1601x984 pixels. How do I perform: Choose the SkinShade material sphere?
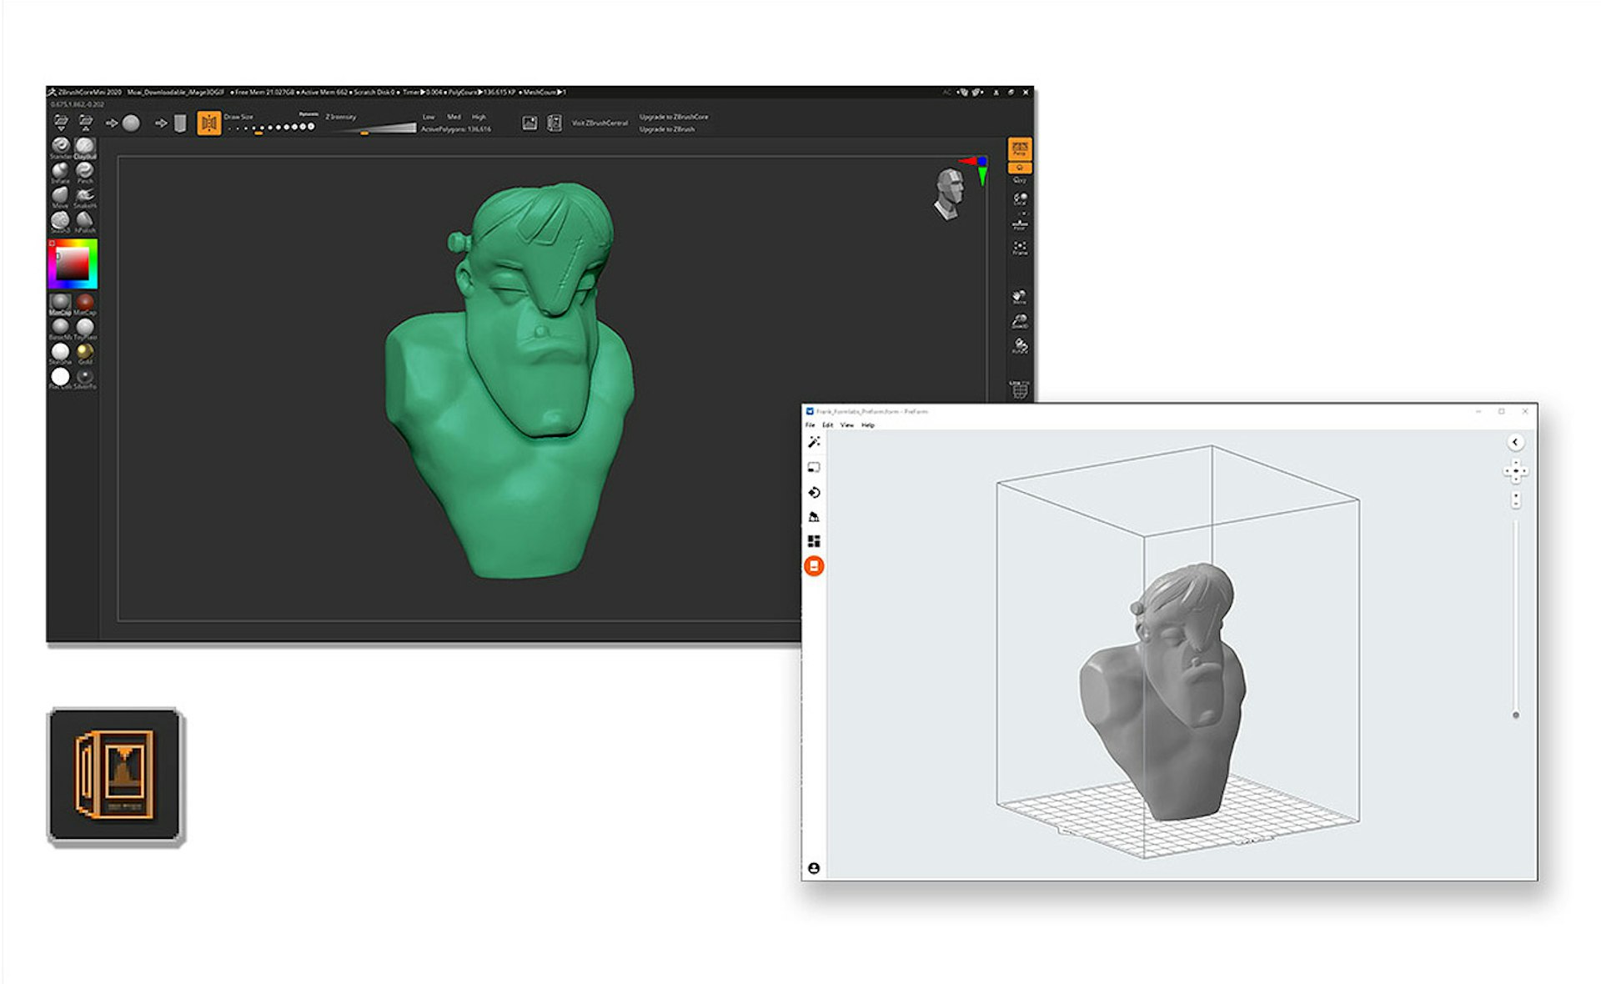pos(60,354)
